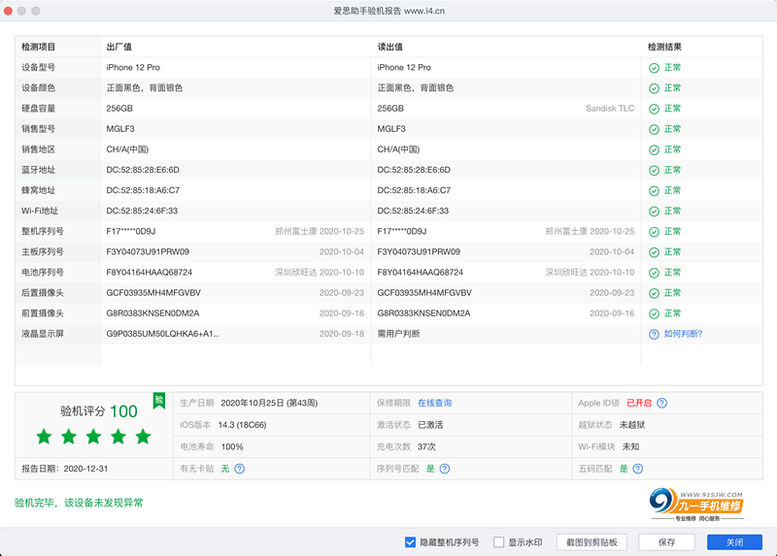Viewport: 777px width, 556px height.
Task: Click the charge count 37次
Action: click(x=426, y=446)
